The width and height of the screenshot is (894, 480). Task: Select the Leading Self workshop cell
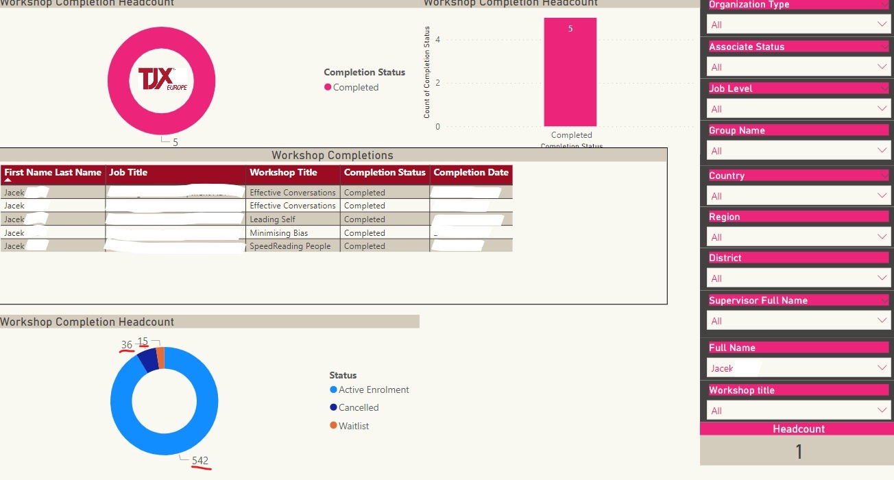[293, 219]
